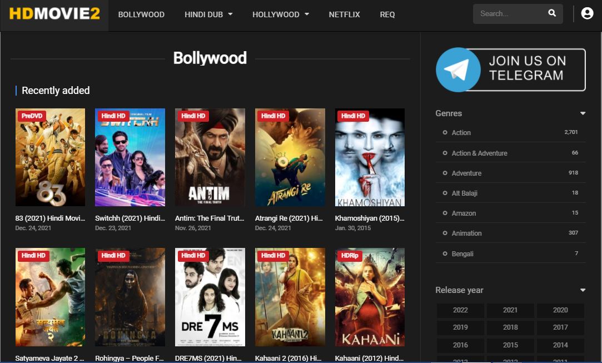Open the Hollywood menu item
Viewport: 602px width, 363px height.
click(276, 14)
